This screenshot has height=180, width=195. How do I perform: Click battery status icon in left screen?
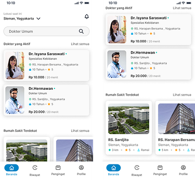pos(87,3)
